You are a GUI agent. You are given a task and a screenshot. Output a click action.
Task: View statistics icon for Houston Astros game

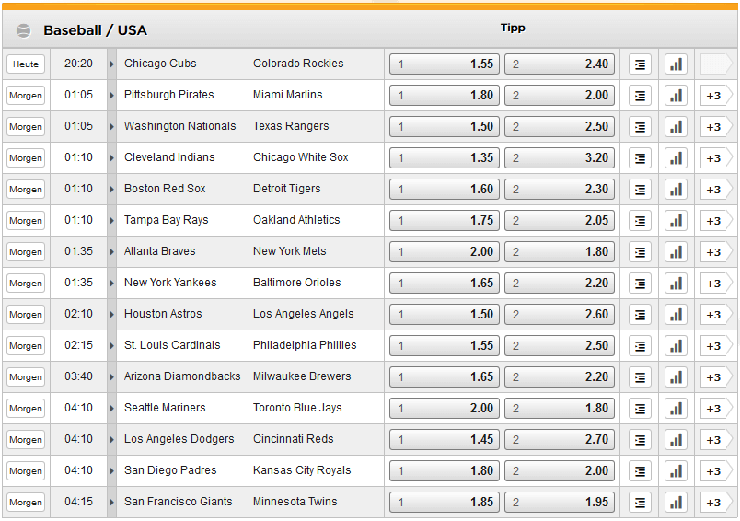click(676, 315)
